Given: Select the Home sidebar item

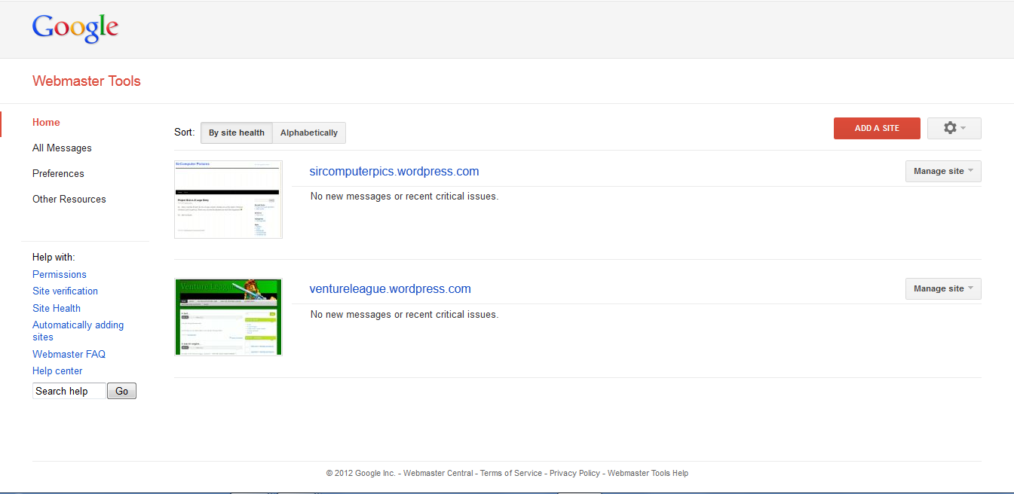Looking at the screenshot, I should click(46, 122).
